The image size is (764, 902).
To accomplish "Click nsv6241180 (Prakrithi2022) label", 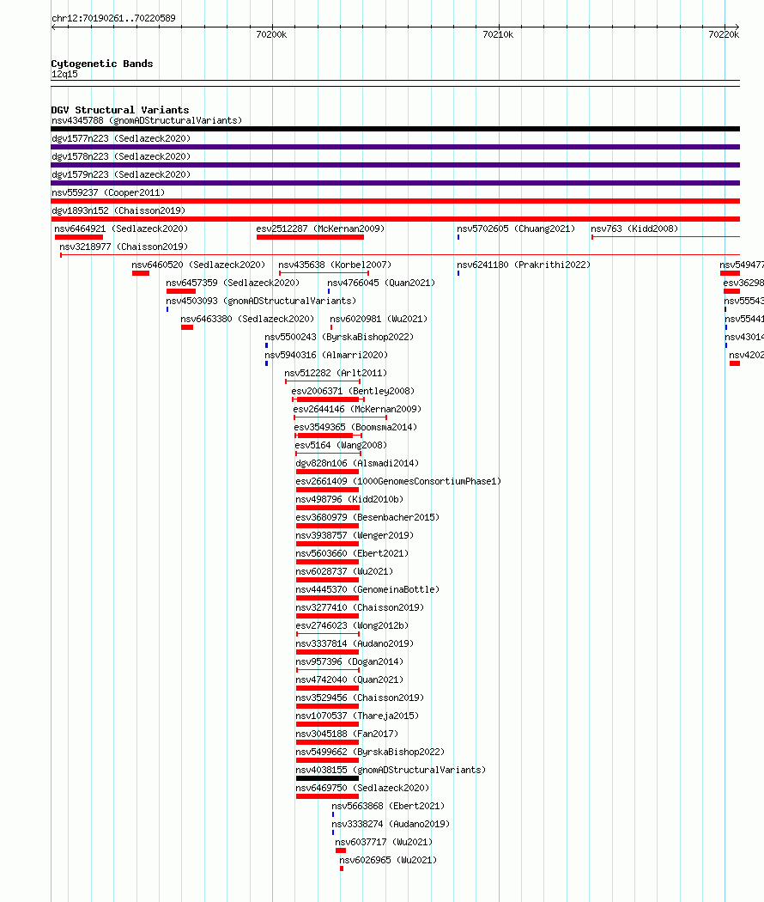I will pos(524,265).
